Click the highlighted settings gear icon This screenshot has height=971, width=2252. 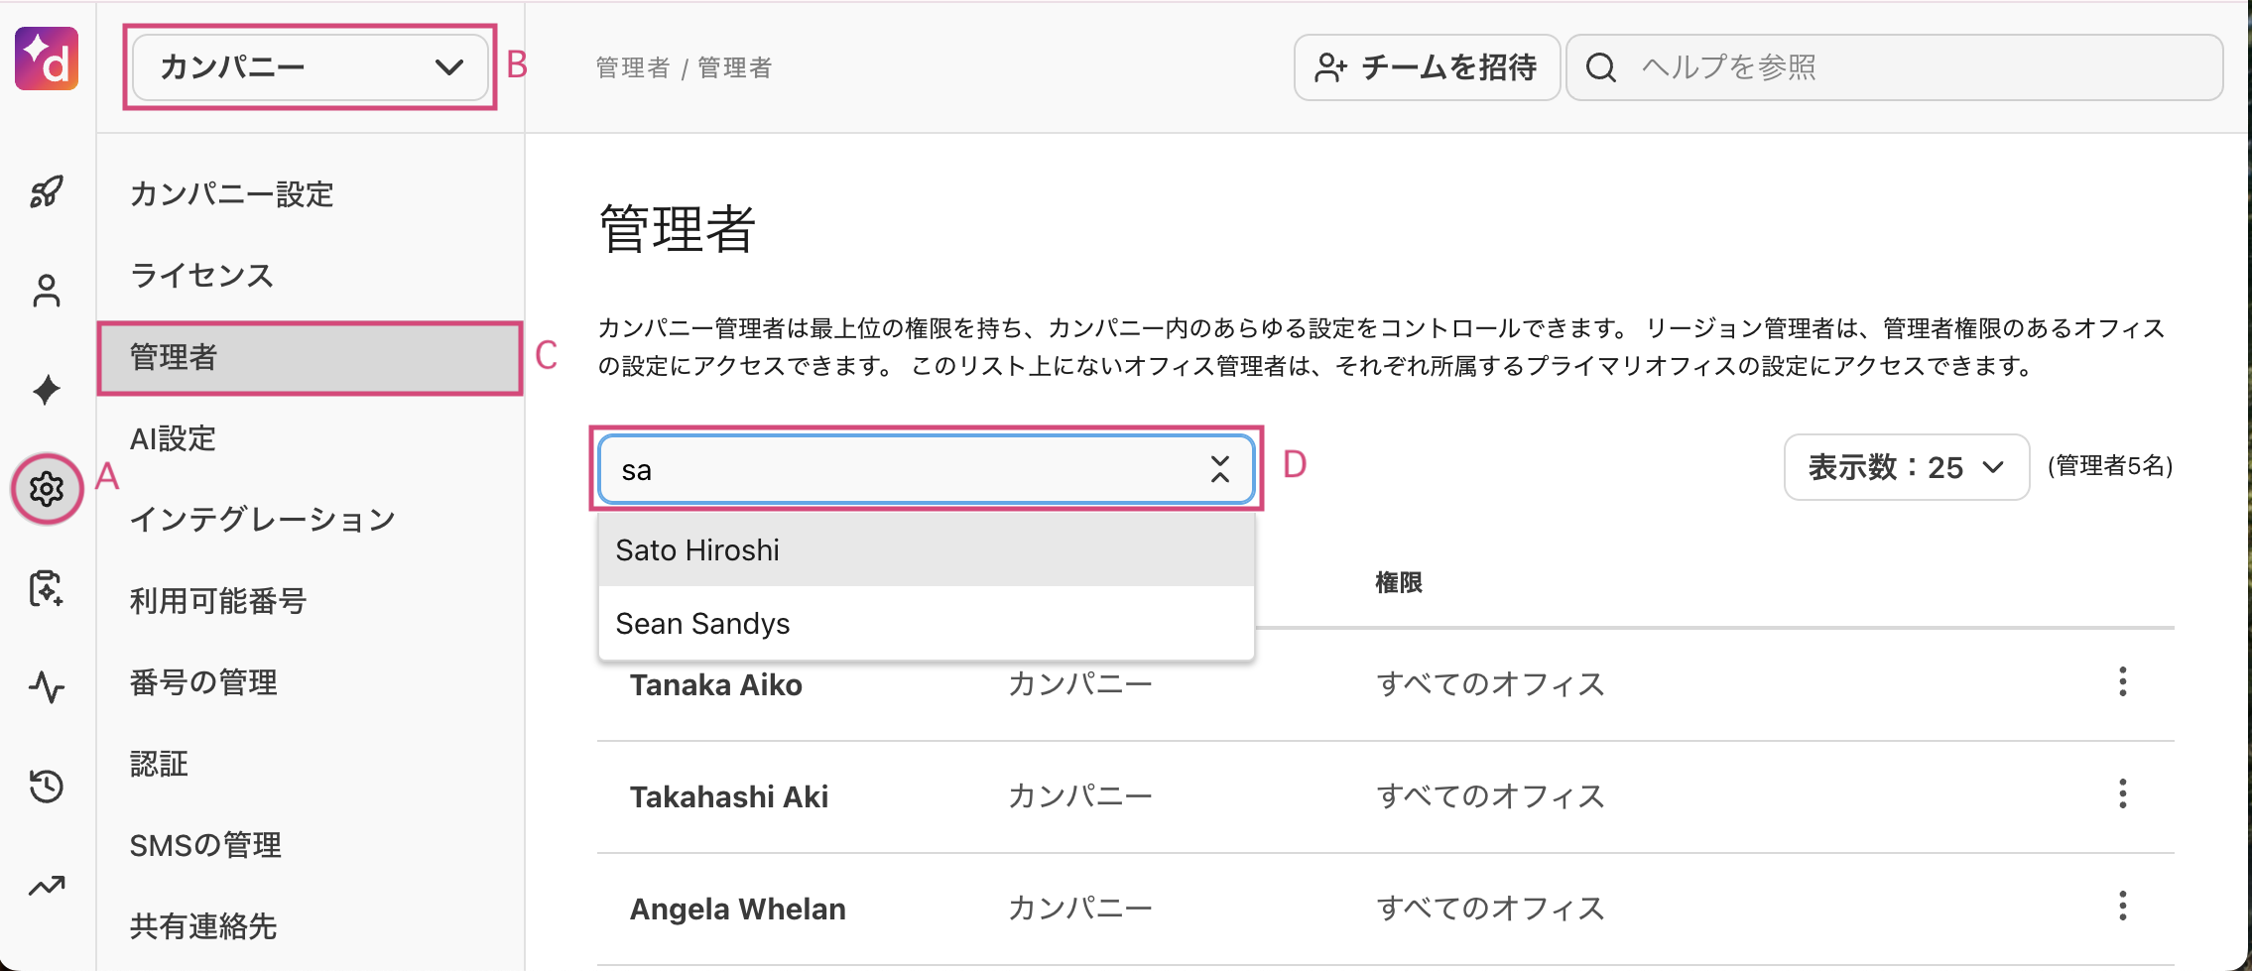46,489
